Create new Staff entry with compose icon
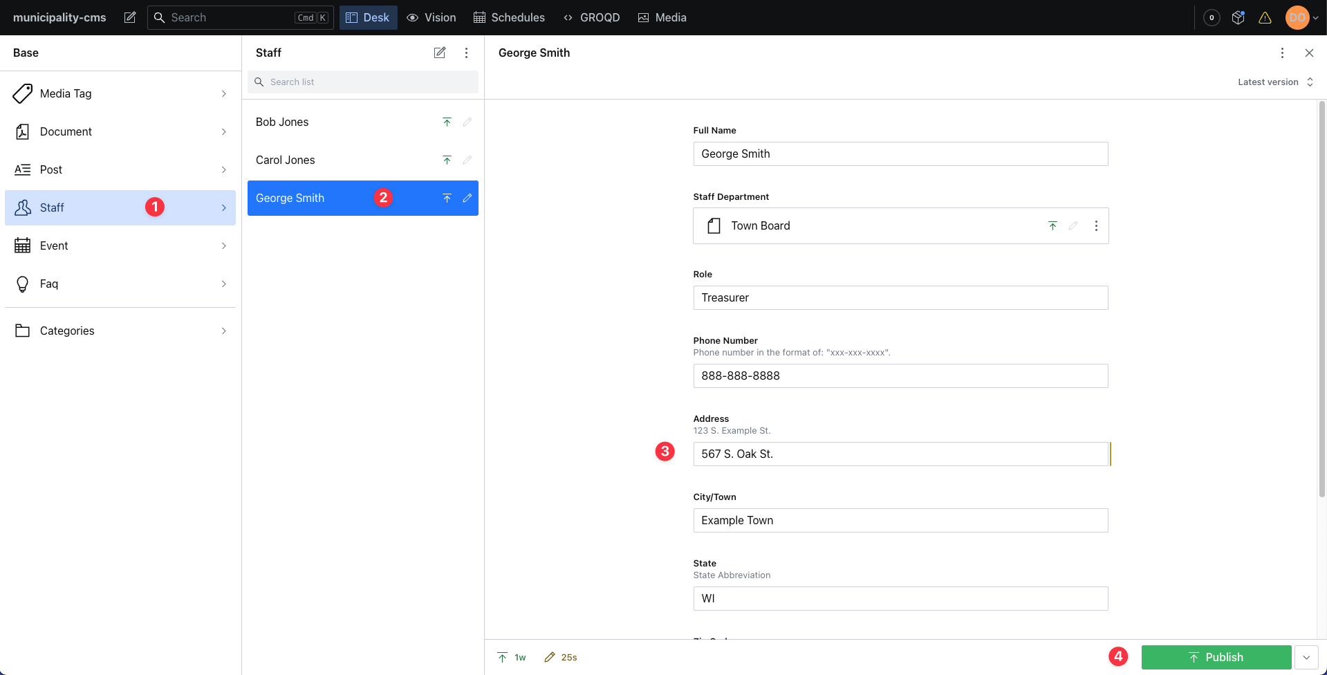 pos(440,53)
